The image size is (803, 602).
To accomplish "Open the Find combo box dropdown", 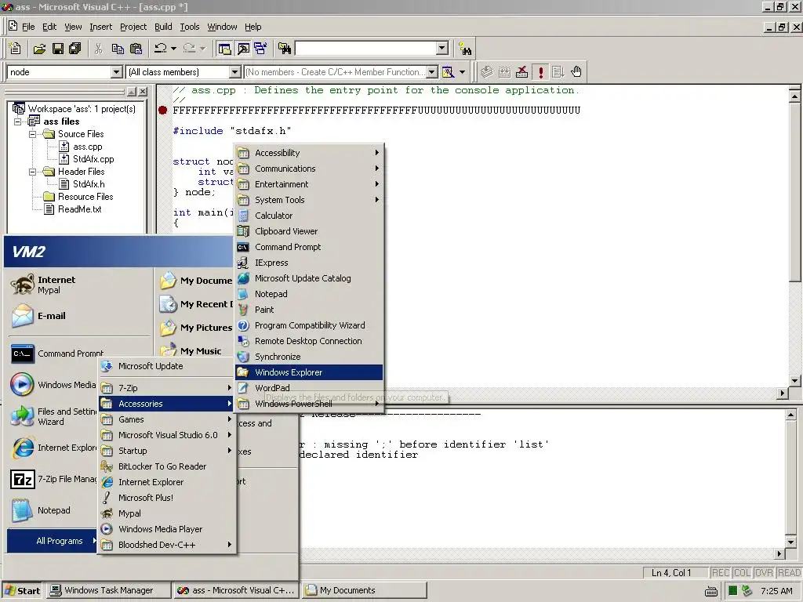I will point(442,49).
